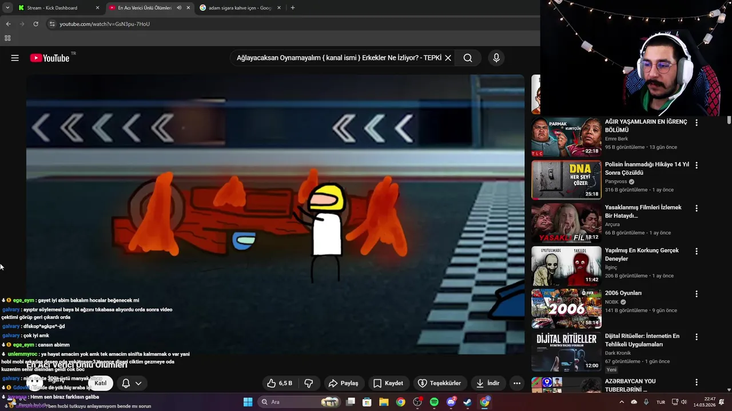Open Microsoft Store from taskbar
This screenshot has width=732, height=411.
point(367,402)
